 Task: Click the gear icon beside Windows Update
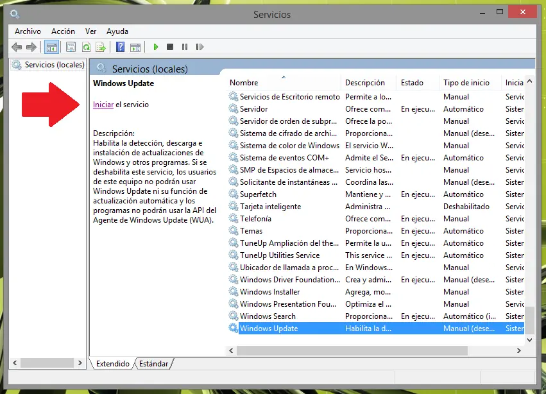click(x=234, y=328)
